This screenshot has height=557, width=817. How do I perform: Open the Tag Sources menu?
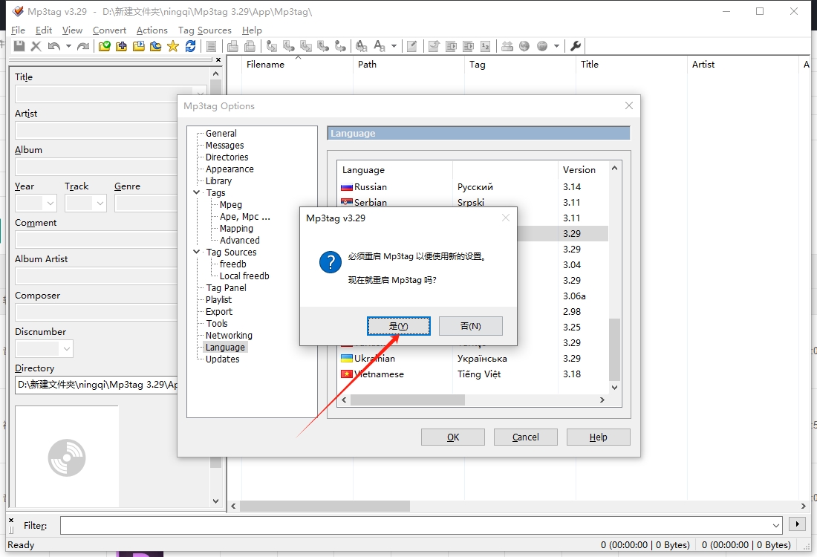click(205, 30)
